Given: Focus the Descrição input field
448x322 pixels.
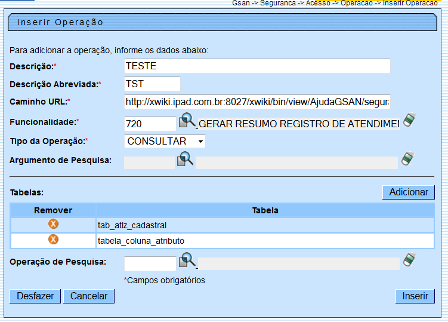Looking at the screenshot, I should coord(257,66).
